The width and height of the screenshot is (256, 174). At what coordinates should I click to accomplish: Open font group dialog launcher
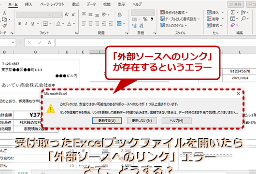pyautogui.click(x=76, y=33)
